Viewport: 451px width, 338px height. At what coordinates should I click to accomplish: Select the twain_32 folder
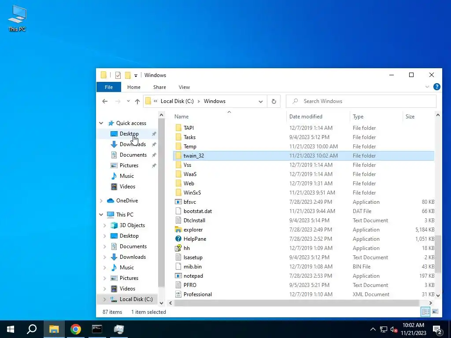303,155
